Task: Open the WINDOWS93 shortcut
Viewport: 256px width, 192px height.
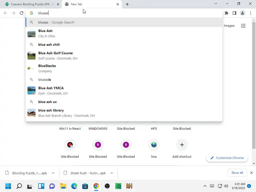Action: tap(98, 128)
